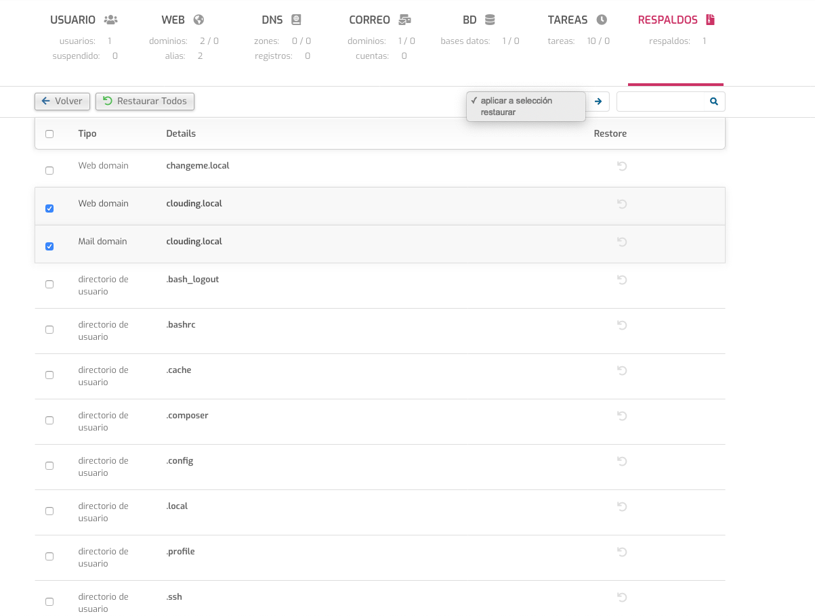Click the .bash_logout entry name
This screenshot has width=815, height=616.
coord(192,280)
